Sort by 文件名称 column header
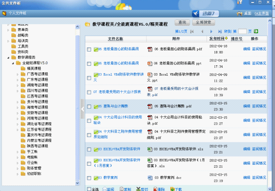This screenshot has width=275, height=191. click(x=115, y=39)
